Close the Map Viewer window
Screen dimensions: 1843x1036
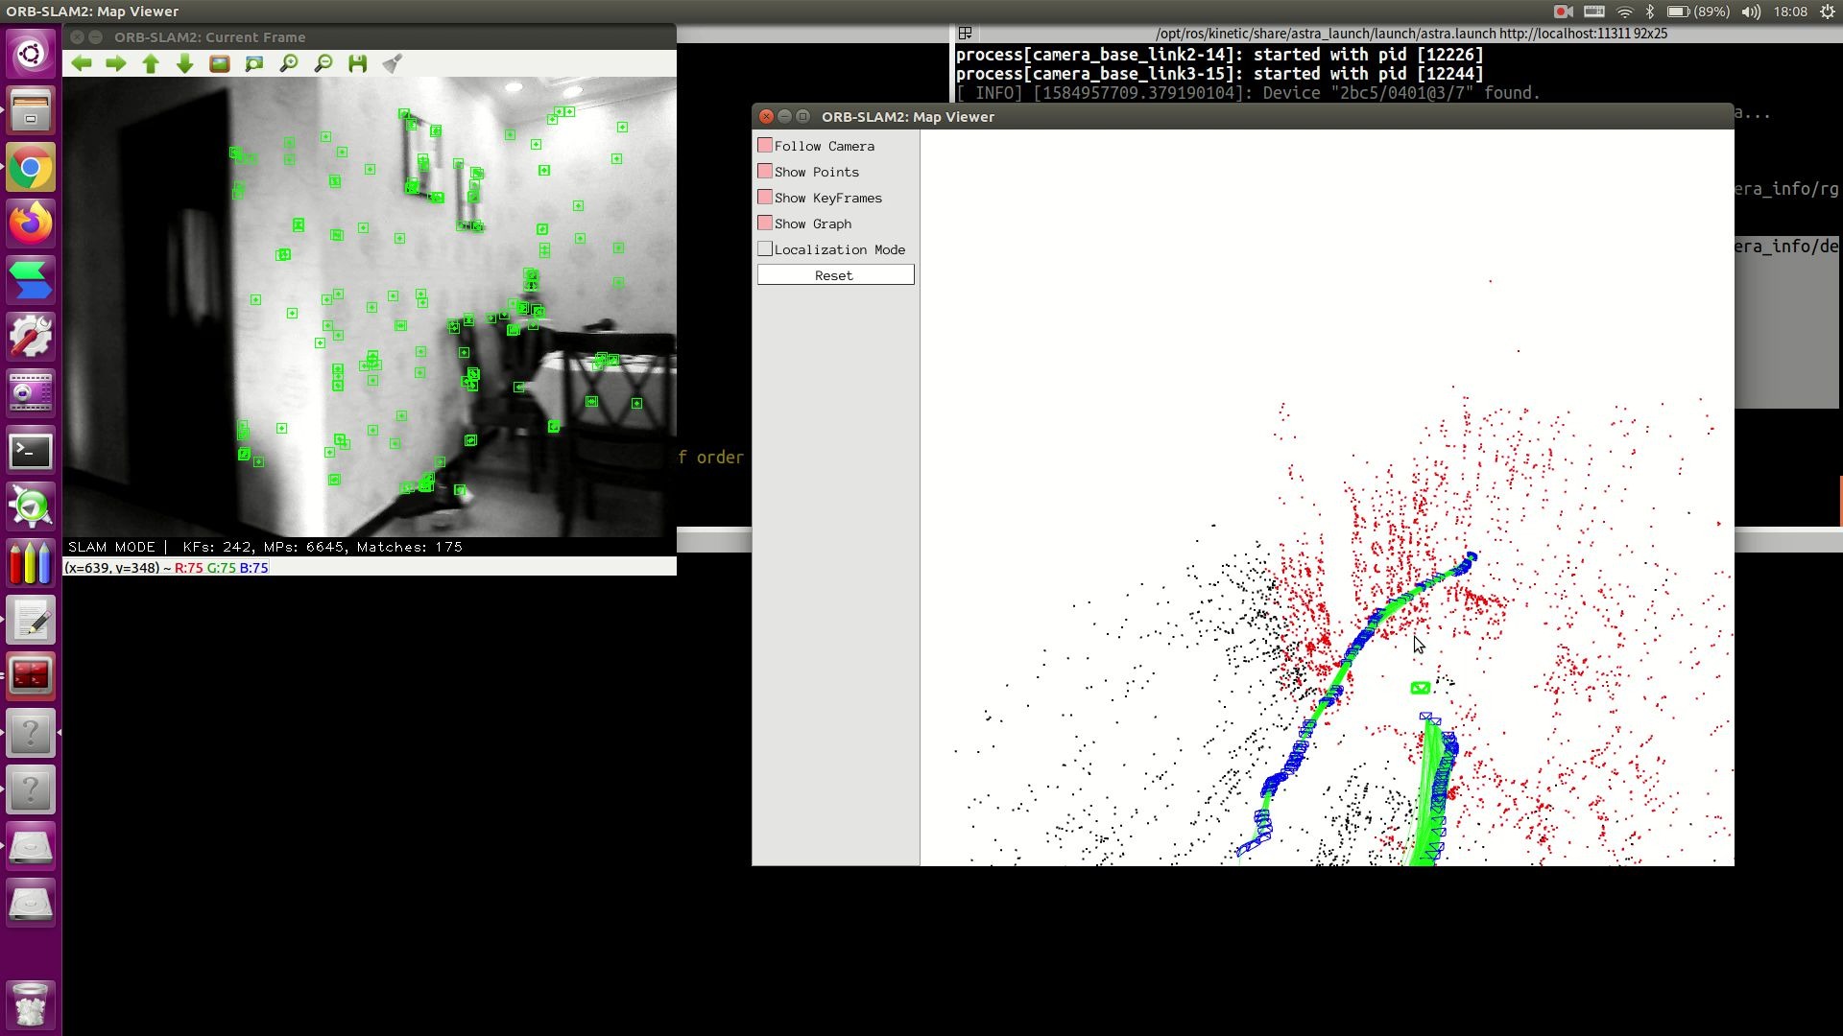[766, 116]
